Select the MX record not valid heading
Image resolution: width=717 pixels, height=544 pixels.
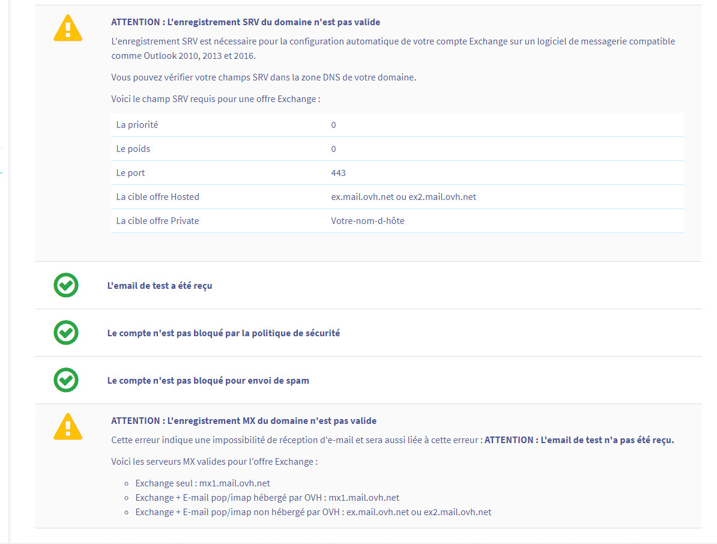[243, 421]
